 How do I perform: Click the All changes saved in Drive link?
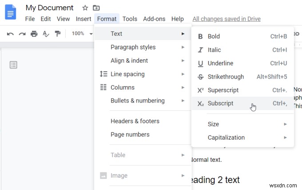point(226,19)
